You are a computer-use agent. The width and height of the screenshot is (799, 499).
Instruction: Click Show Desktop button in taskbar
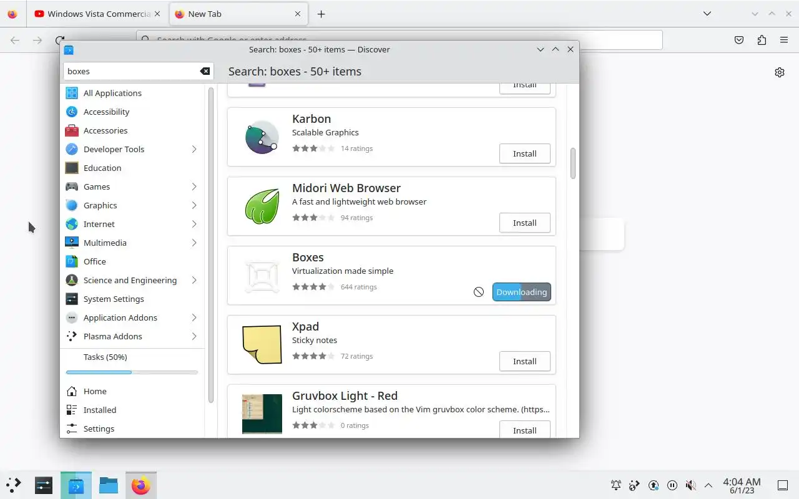[x=783, y=485]
